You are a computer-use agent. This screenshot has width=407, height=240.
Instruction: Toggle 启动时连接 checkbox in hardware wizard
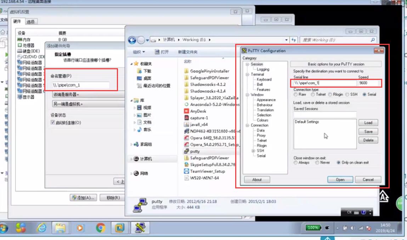point(53,122)
